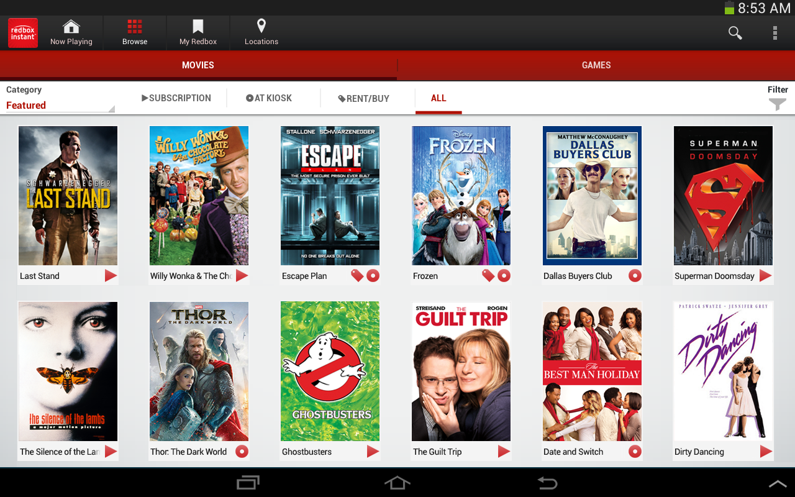Switch to the GAMES tab
Screen dimensions: 795x497
596,65
